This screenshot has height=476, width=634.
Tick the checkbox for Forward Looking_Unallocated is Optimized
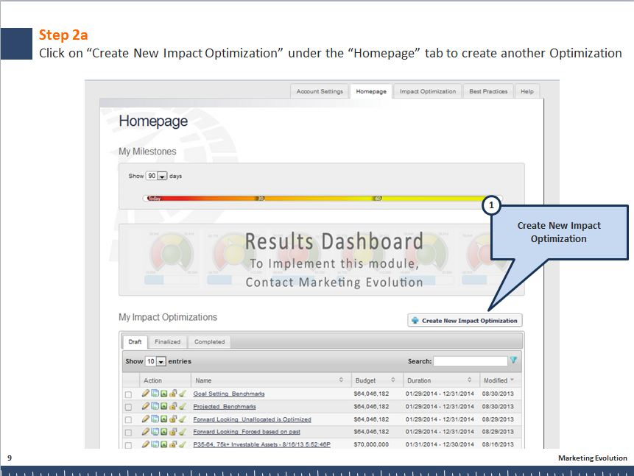pyautogui.click(x=128, y=420)
